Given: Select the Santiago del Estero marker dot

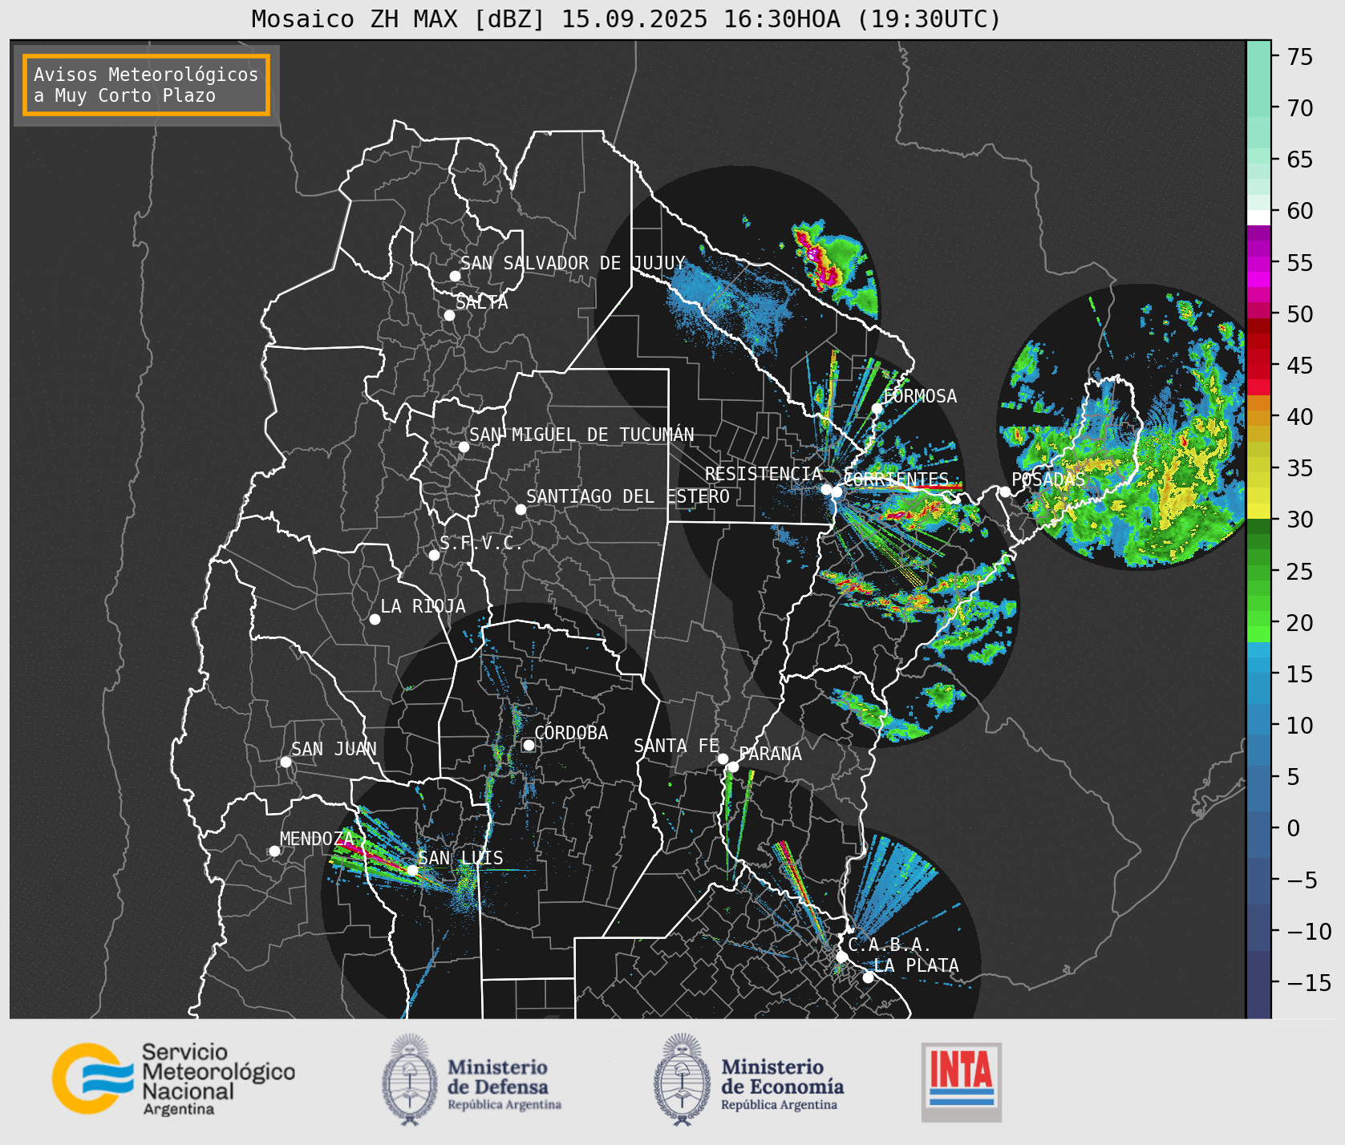Looking at the screenshot, I should click(x=521, y=509).
